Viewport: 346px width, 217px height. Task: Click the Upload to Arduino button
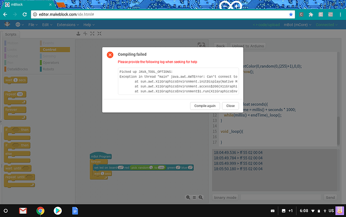point(248,46)
